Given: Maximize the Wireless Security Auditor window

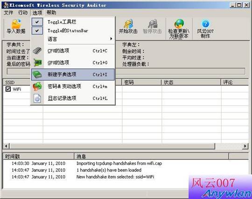Looking at the screenshot, I should pos(239,5).
